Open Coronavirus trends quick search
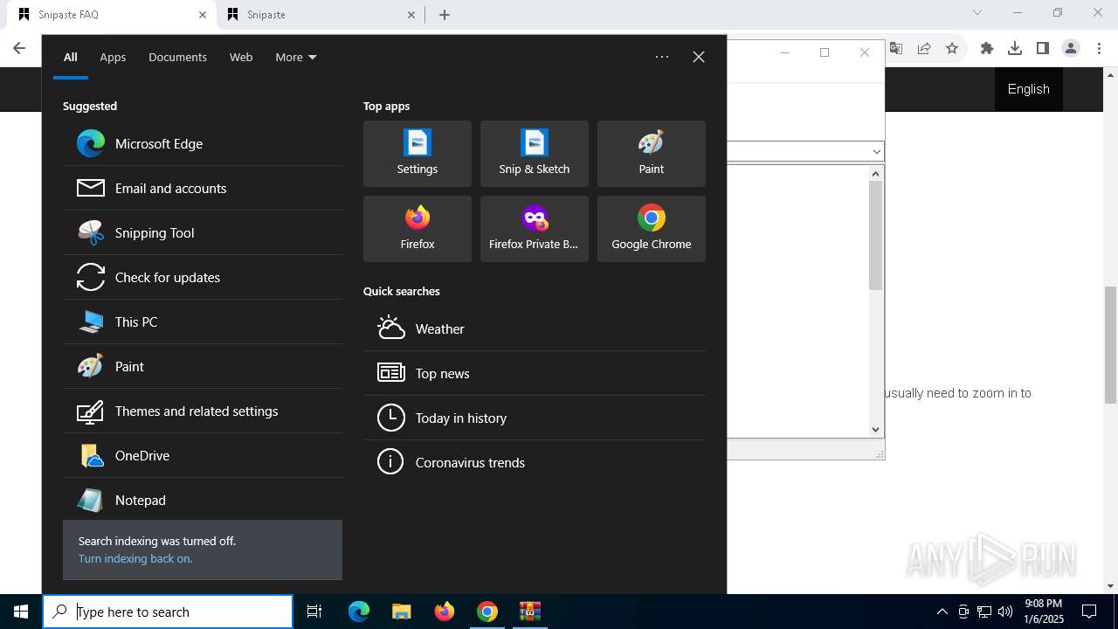 pos(535,462)
